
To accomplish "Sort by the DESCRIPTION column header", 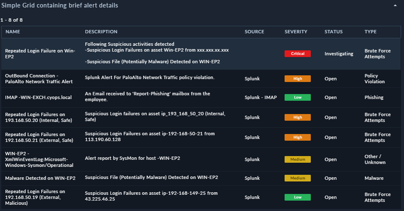I will [101, 32].
